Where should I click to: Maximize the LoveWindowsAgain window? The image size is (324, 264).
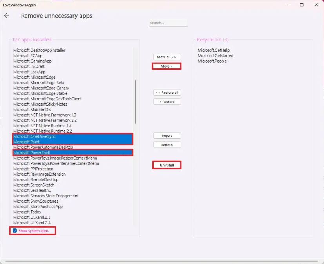pyautogui.click(x=302, y=5)
